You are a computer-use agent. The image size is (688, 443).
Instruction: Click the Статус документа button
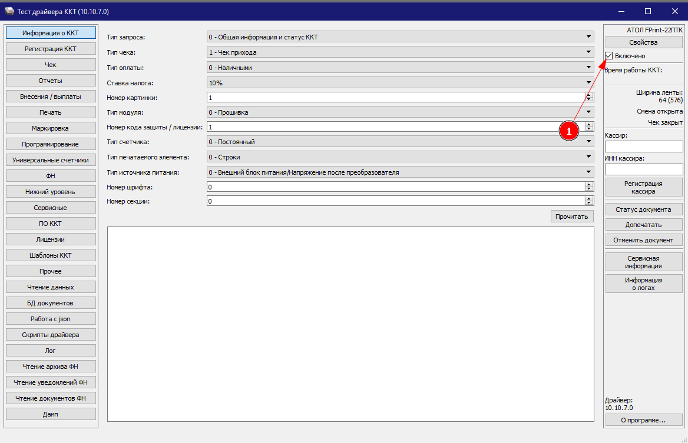coord(644,209)
